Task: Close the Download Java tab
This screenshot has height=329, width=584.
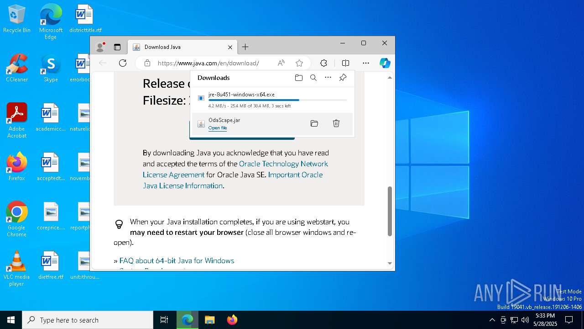Action: [230, 47]
